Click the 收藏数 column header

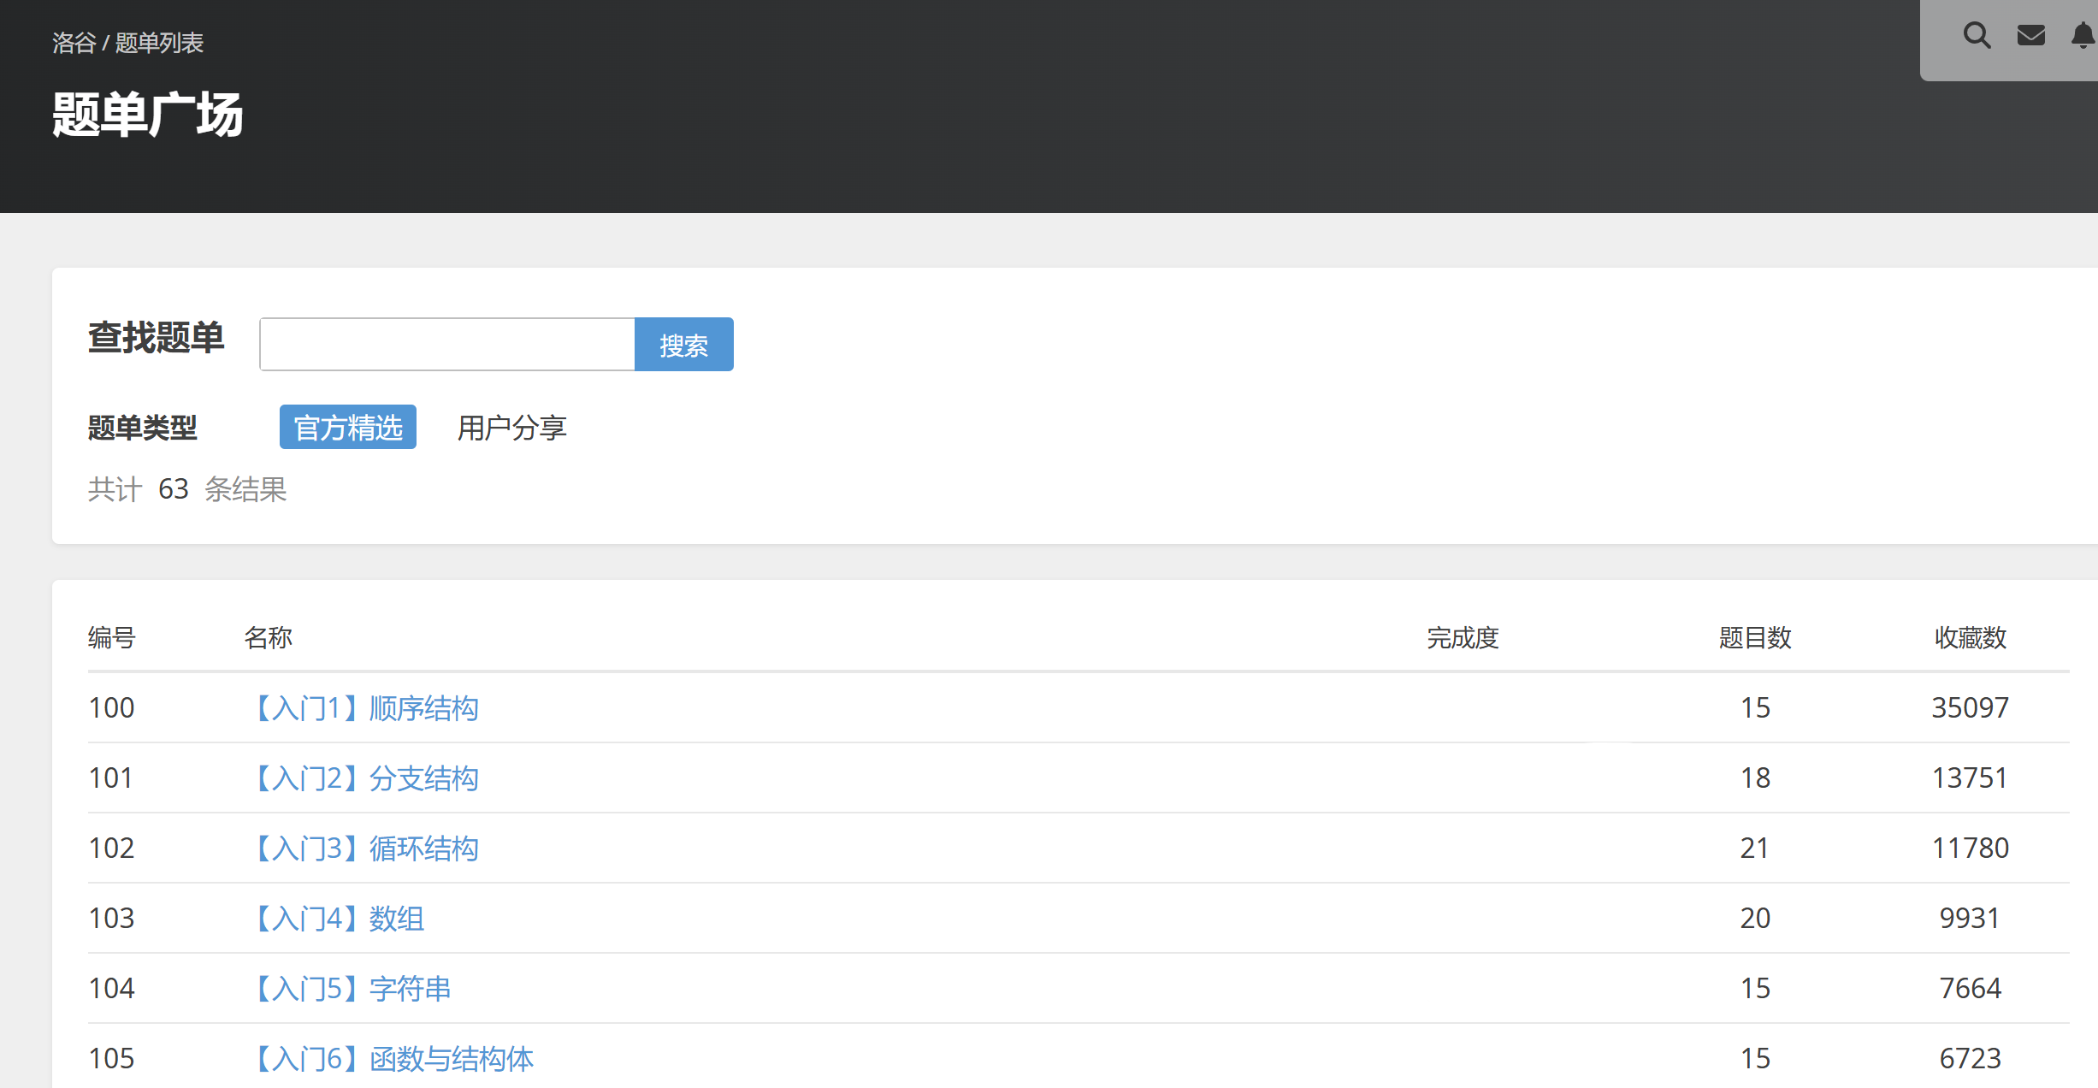click(x=1970, y=638)
